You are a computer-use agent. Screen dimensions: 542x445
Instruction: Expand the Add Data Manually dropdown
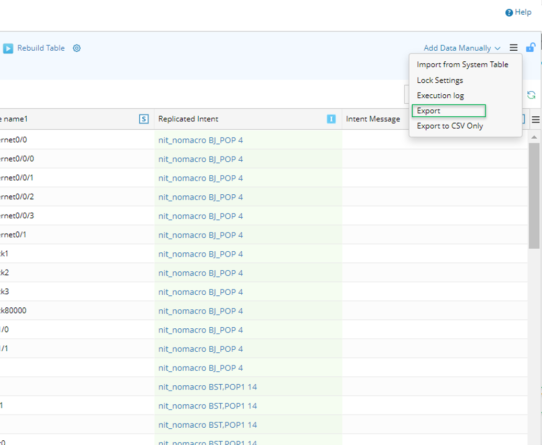(x=461, y=48)
